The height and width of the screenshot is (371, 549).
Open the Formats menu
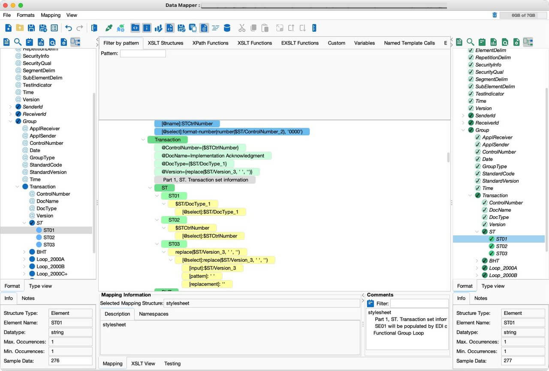point(26,15)
